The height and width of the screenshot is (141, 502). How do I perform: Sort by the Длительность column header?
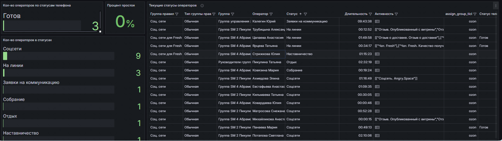tap(356, 14)
